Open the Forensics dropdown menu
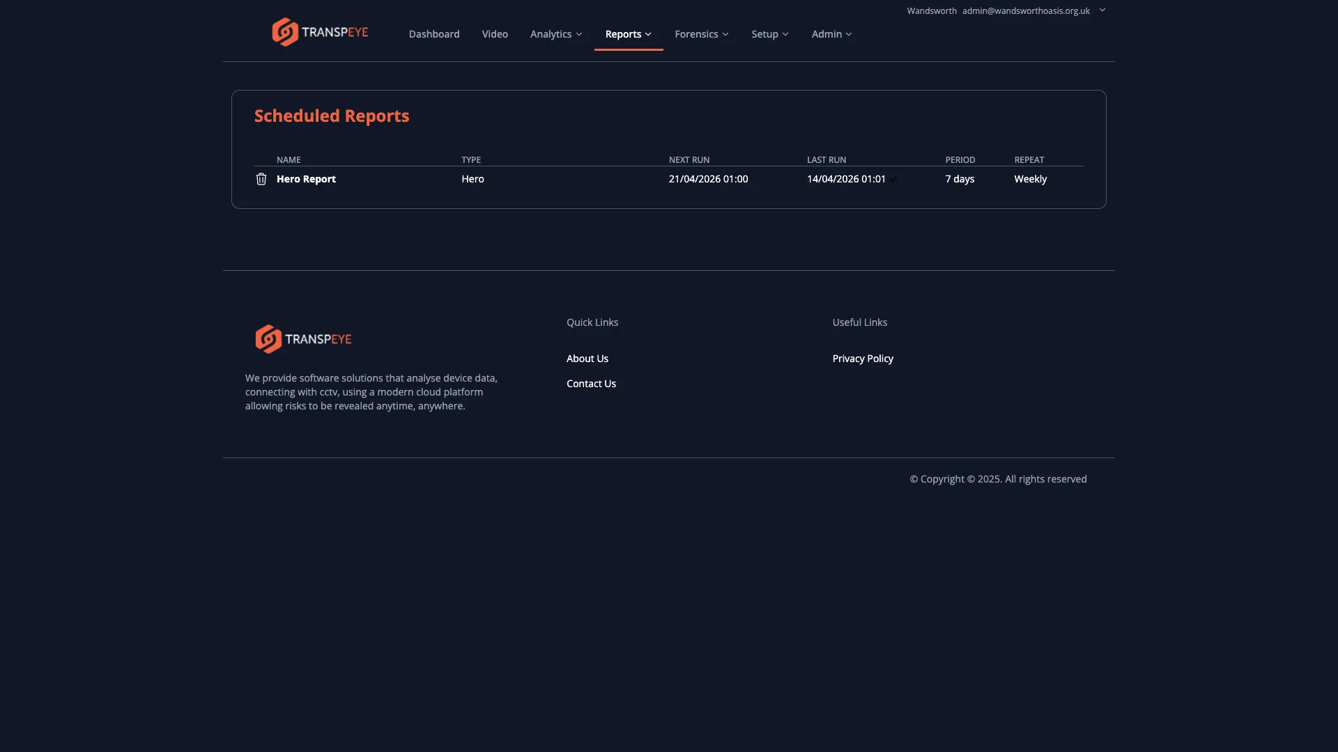Image resolution: width=1338 pixels, height=752 pixels. pyautogui.click(x=701, y=33)
